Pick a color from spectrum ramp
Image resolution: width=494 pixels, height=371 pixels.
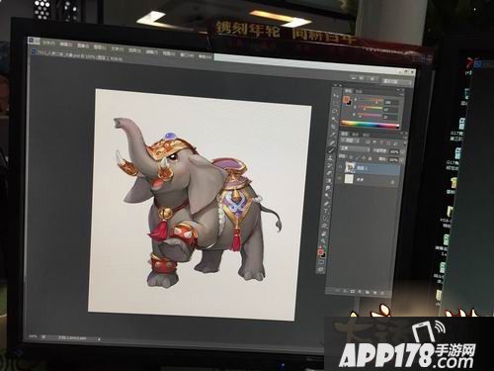tap(370, 125)
